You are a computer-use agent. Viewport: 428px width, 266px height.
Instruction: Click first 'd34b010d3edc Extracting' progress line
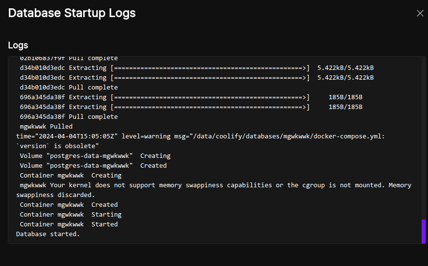click(197, 68)
